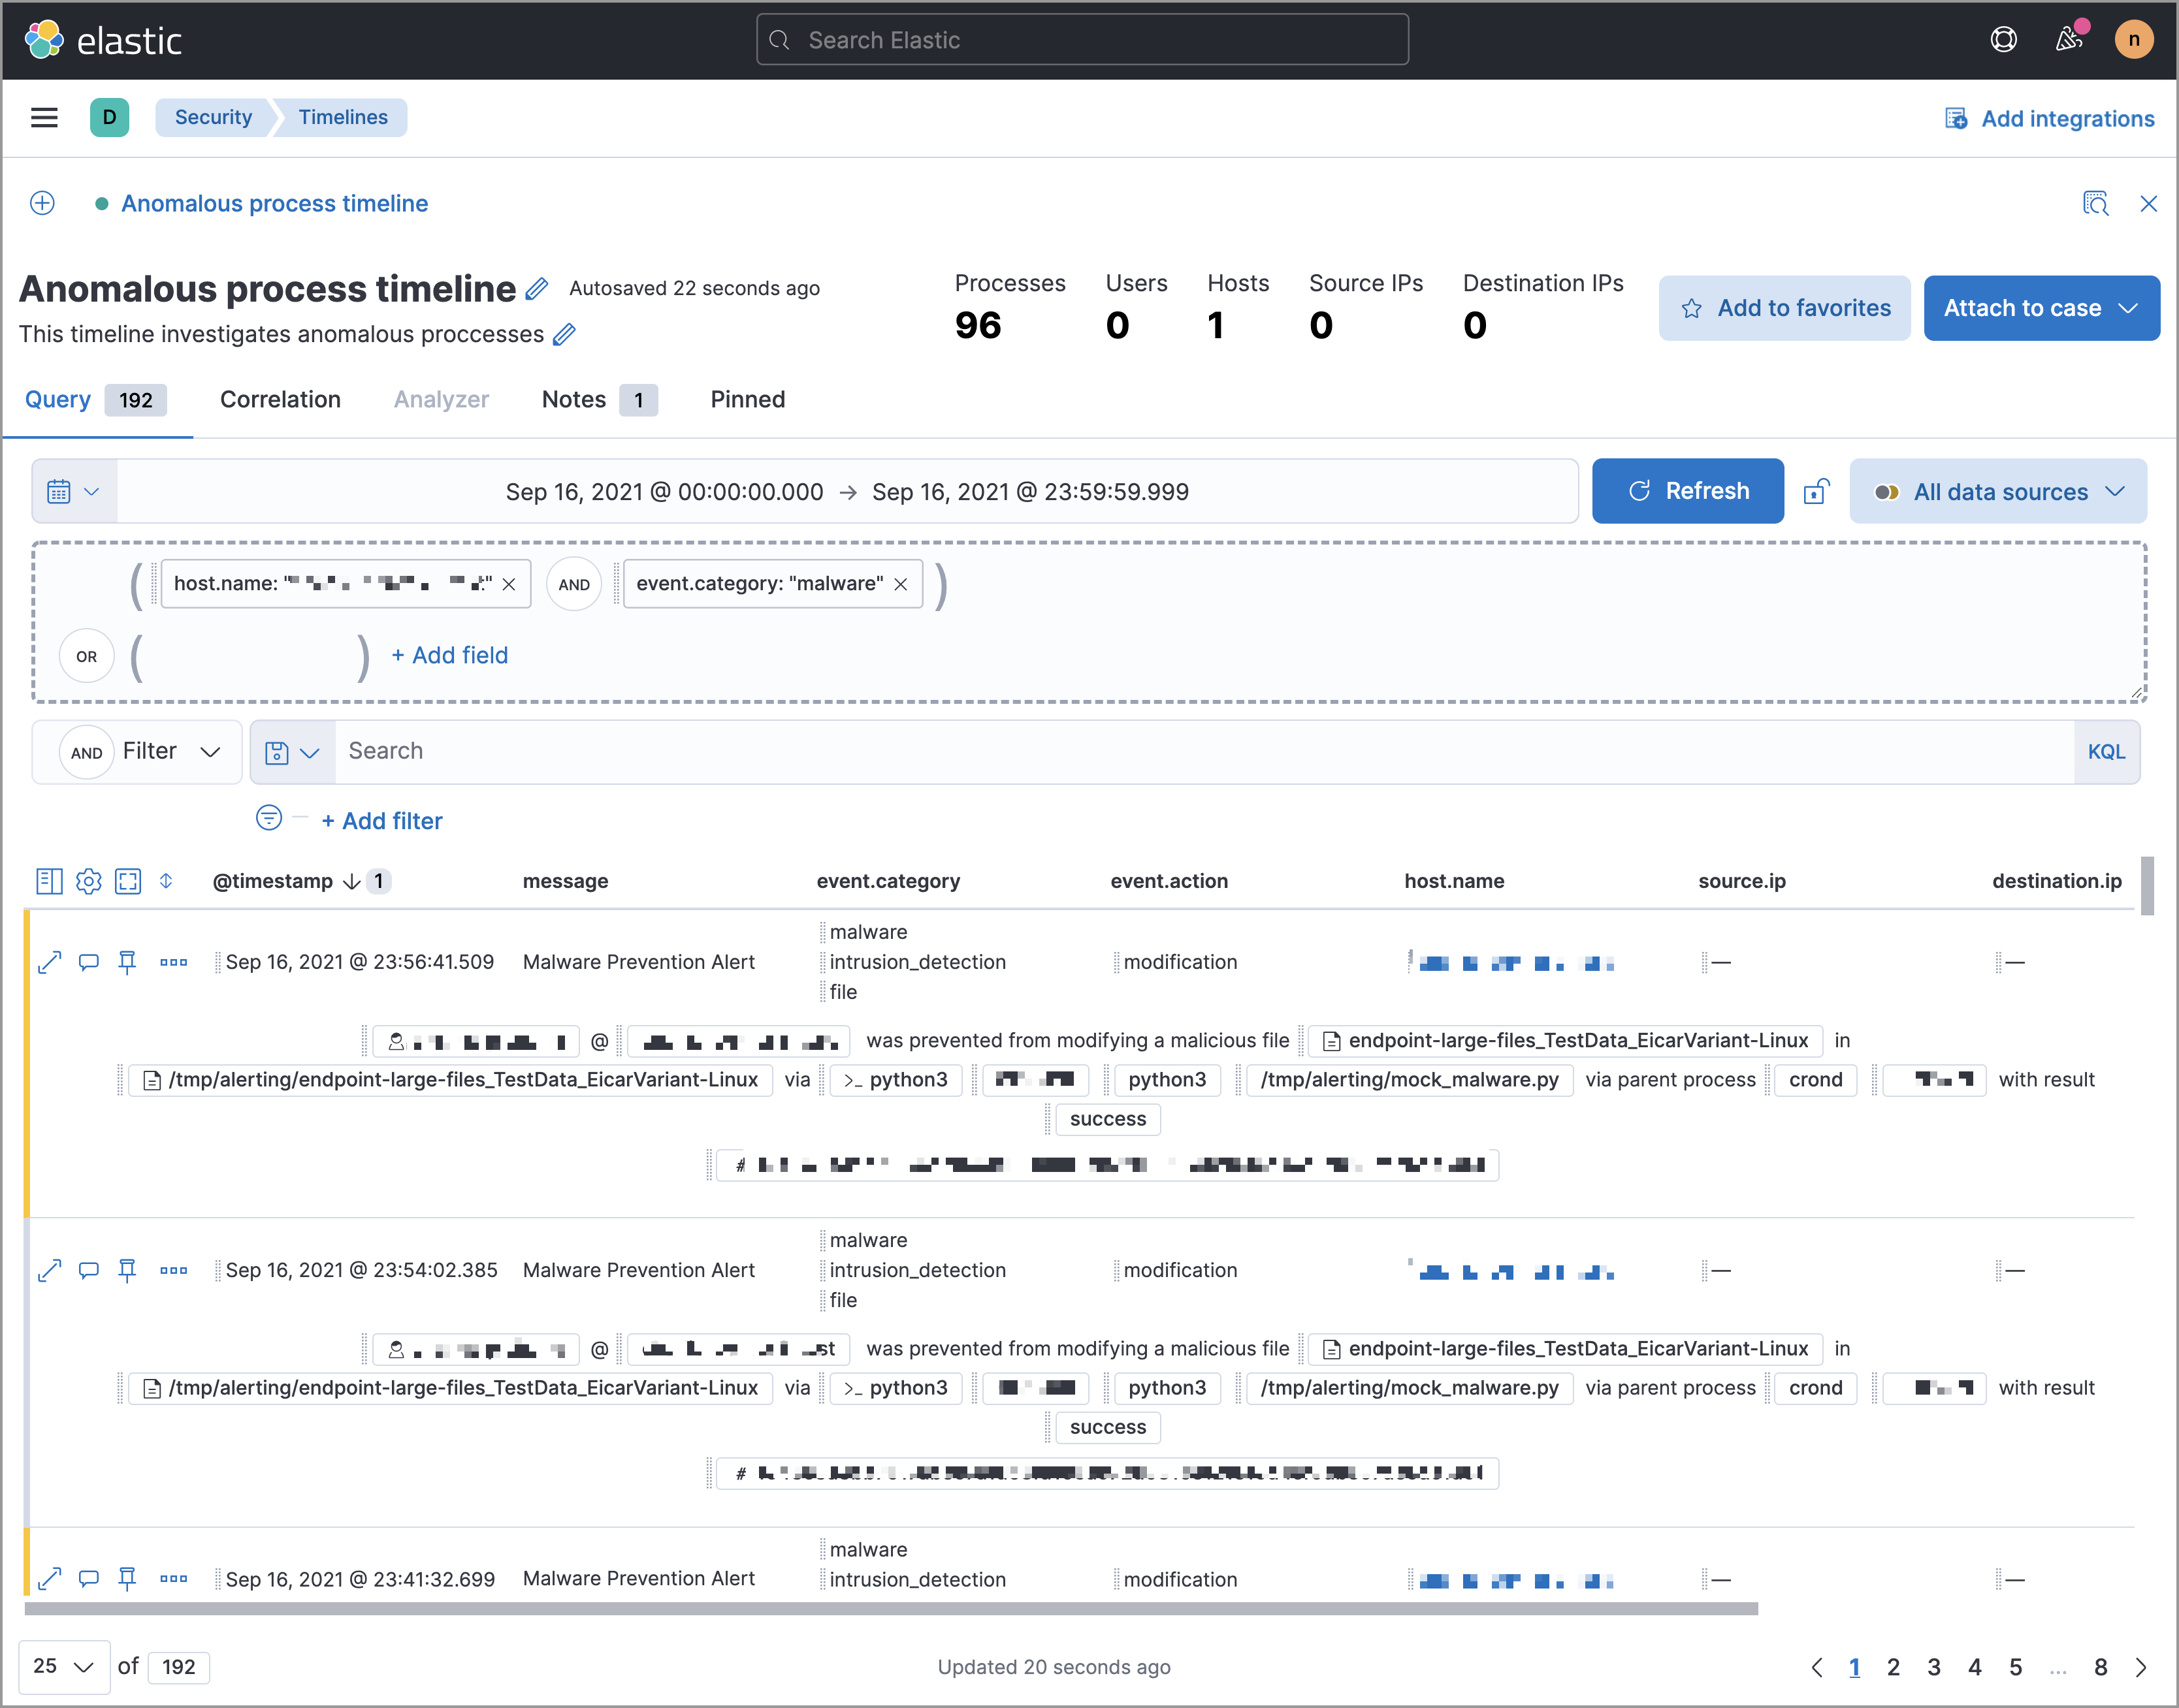This screenshot has height=1708, width=2179.
Task: Click the Refresh button
Action: [x=1688, y=490]
